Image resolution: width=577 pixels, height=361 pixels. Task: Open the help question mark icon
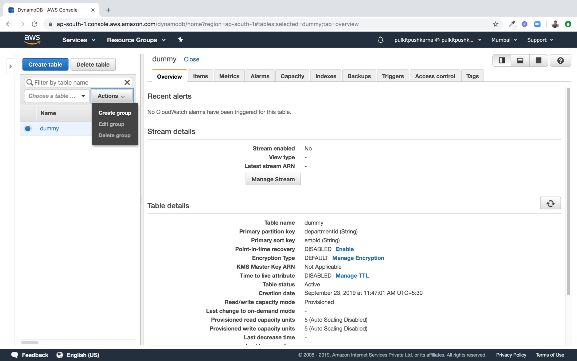point(560,60)
